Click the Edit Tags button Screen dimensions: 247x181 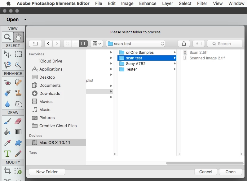click(199, 44)
